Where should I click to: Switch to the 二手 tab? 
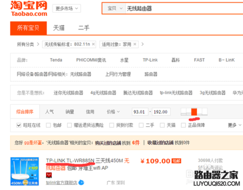click(x=84, y=28)
